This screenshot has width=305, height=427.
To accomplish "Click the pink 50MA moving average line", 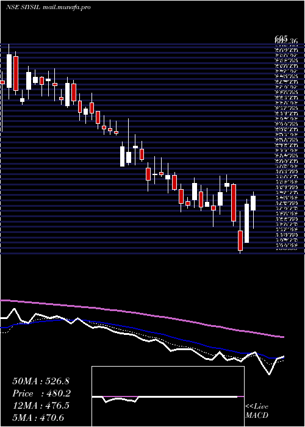I will 142,314.
